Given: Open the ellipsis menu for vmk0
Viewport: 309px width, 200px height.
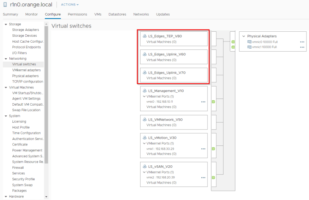Looking at the screenshot, I should [203, 102].
